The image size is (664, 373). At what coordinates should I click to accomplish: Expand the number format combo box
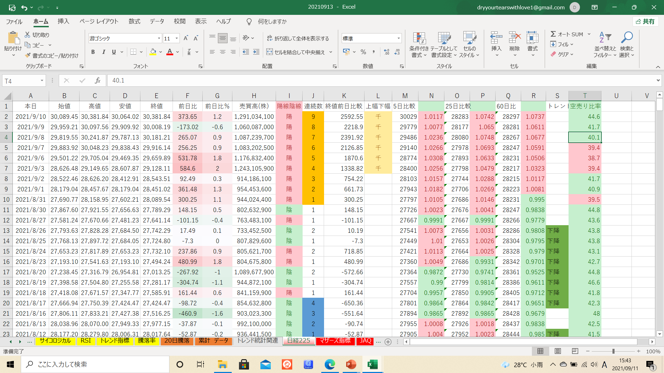[398, 38]
